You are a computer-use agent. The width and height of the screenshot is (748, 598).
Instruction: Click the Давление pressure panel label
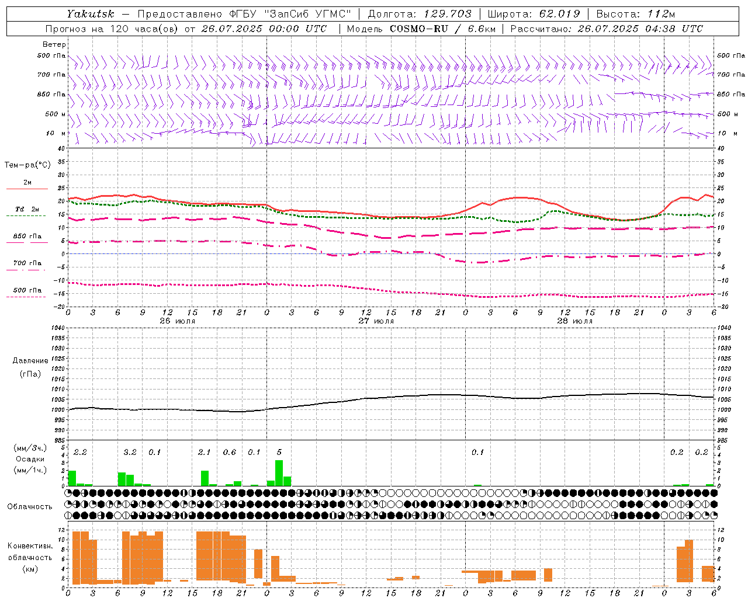(30, 360)
